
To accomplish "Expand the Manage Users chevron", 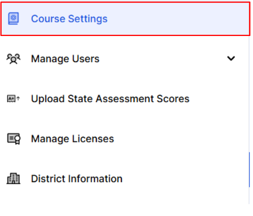I will [231, 58].
